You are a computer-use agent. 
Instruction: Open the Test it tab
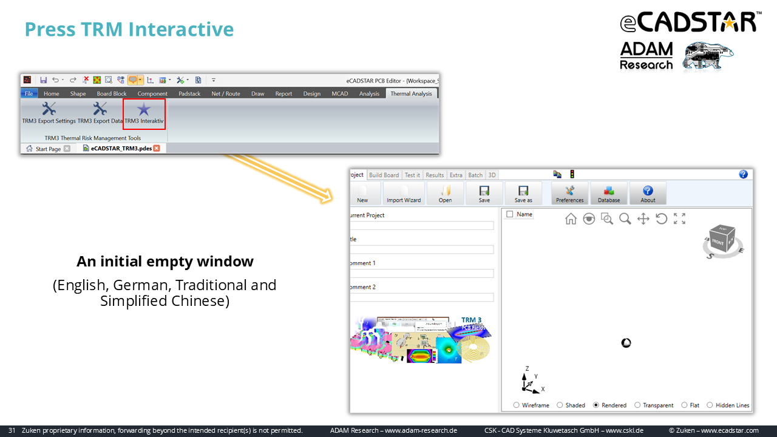pos(412,175)
